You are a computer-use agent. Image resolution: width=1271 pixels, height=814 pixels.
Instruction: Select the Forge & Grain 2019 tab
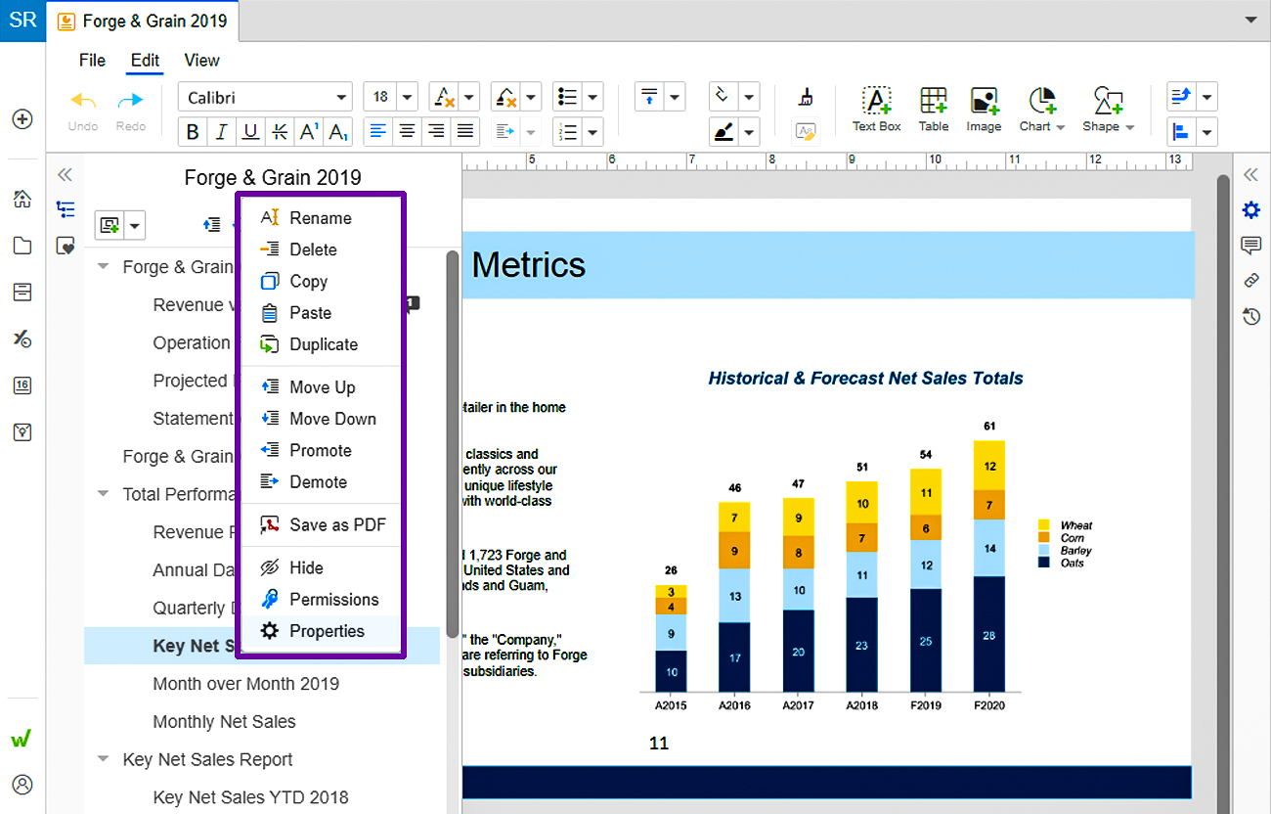click(x=142, y=21)
